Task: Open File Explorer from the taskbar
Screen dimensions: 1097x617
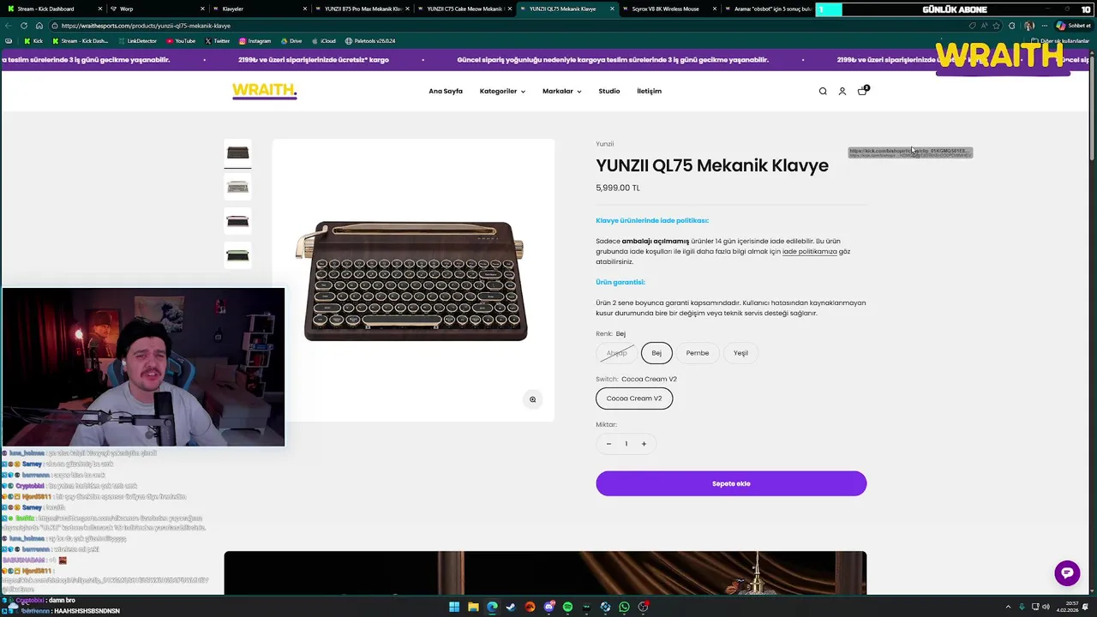Action: (473, 608)
